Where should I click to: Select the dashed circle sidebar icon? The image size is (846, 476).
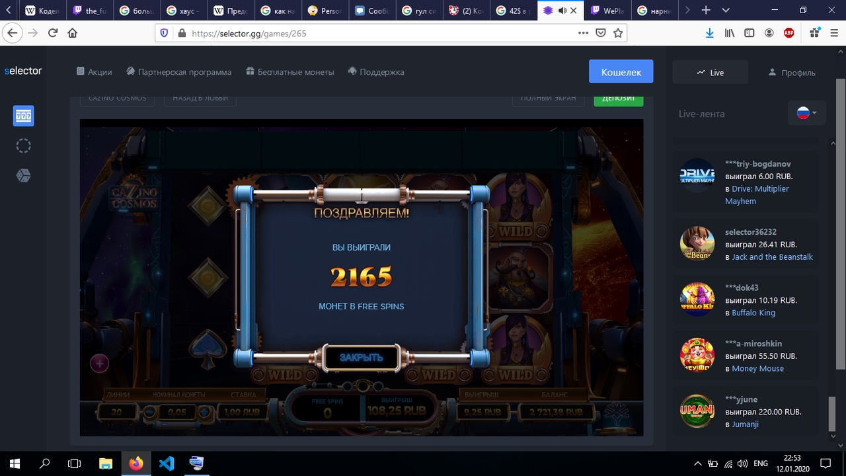pos(23,146)
